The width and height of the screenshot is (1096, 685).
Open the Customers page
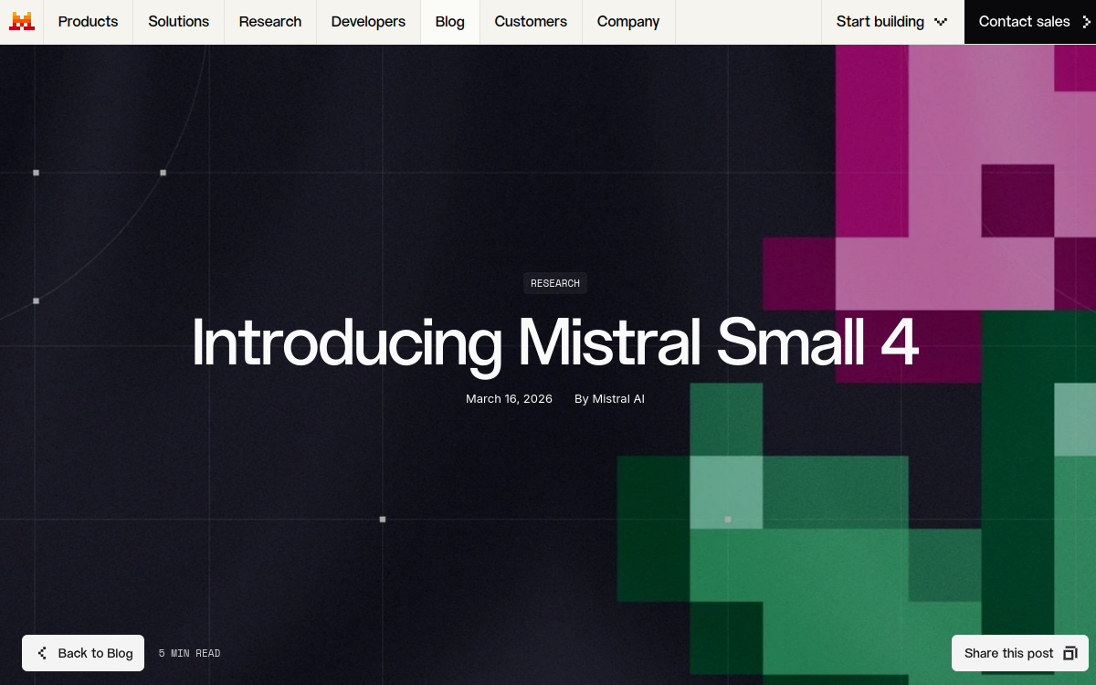[x=531, y=22]
